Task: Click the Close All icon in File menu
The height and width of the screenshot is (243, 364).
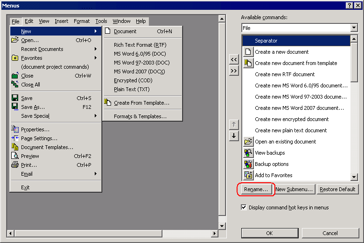Action: click(15, 85)
